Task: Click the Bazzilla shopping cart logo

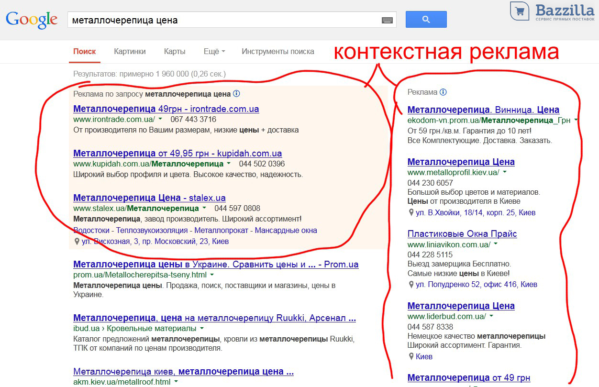Action: (519, 11)
